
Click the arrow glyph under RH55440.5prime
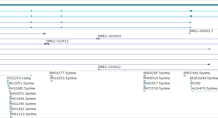pos(185,76)
